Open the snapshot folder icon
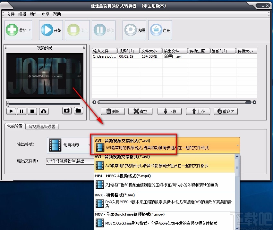 (x=78, y=111)
